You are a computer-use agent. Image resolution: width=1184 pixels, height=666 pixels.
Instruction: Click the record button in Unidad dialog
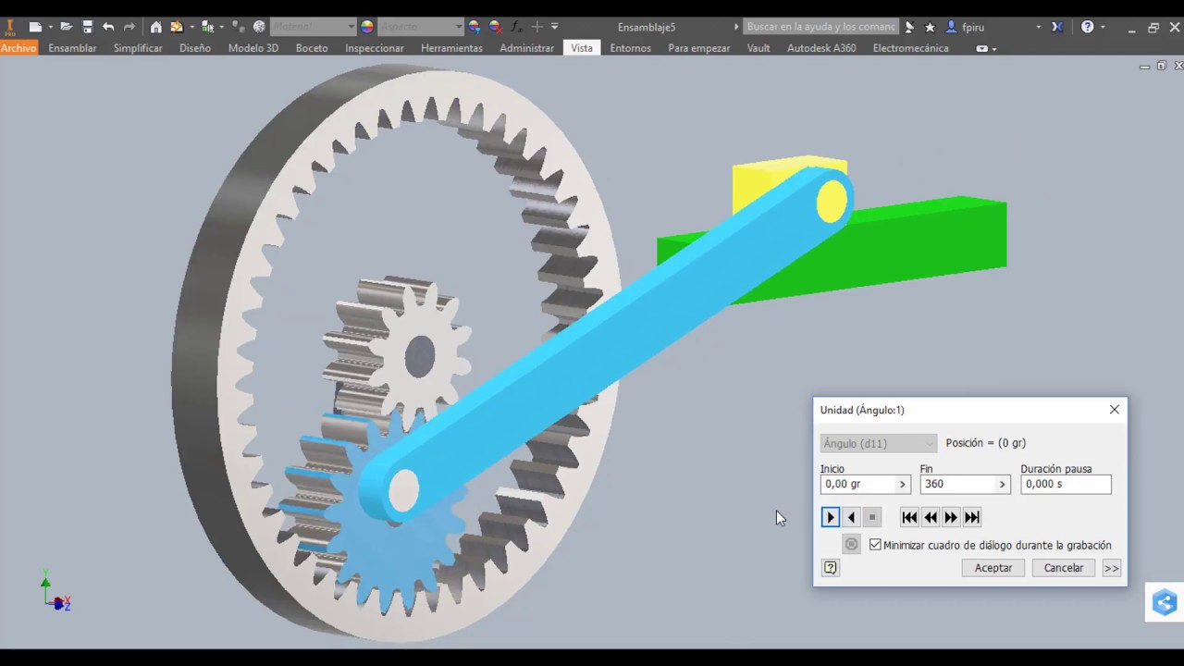(852, 544)
